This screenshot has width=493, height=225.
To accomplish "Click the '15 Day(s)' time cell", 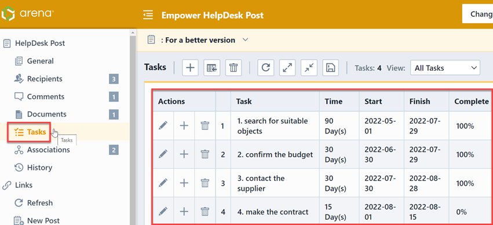I will tap(339, 212).
